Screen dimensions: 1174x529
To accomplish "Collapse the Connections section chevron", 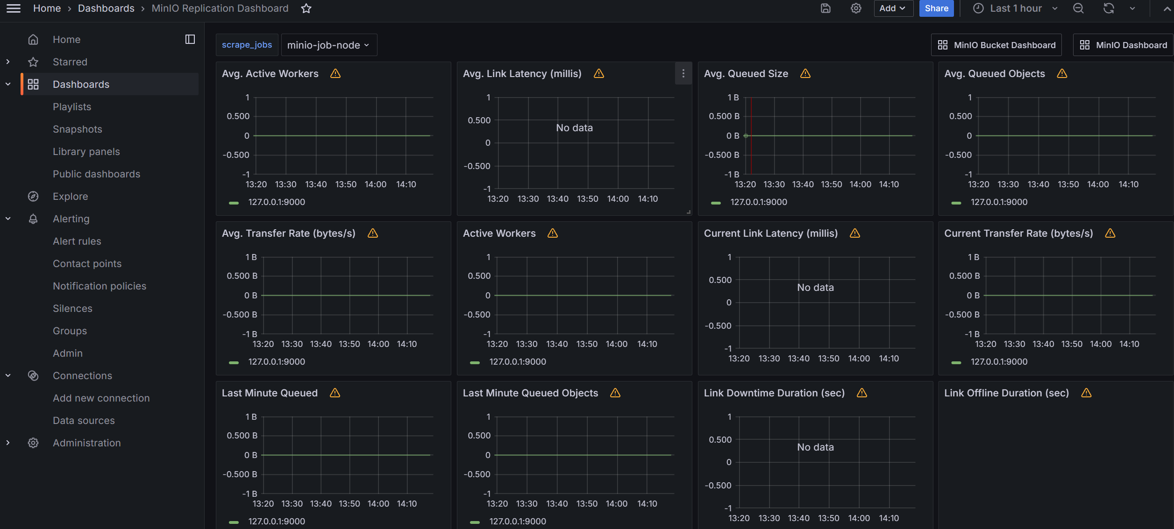I will tap(8, 375).
